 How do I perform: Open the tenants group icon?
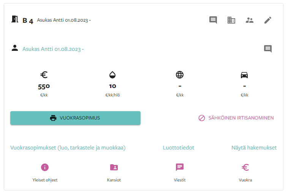click(250, 20)
